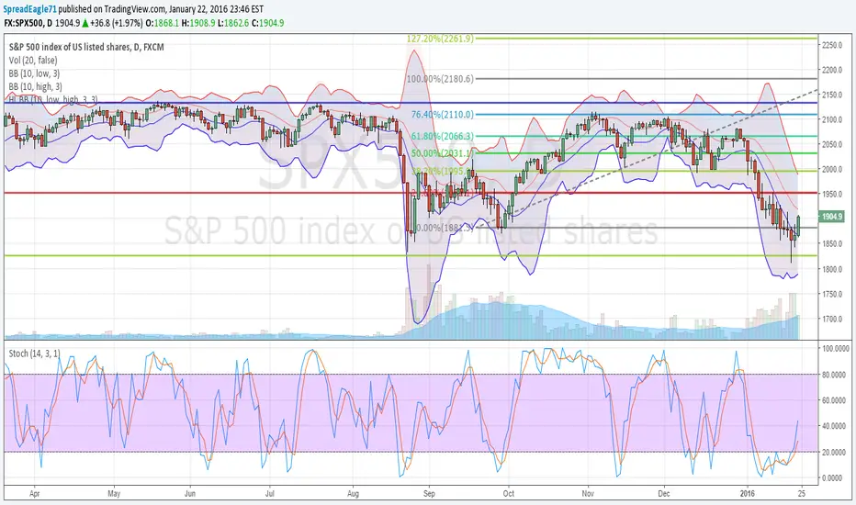Click the S&P 500 index chart title
Image resolution: width=856 pixels, height=505 pixels.
coord(86,47)
